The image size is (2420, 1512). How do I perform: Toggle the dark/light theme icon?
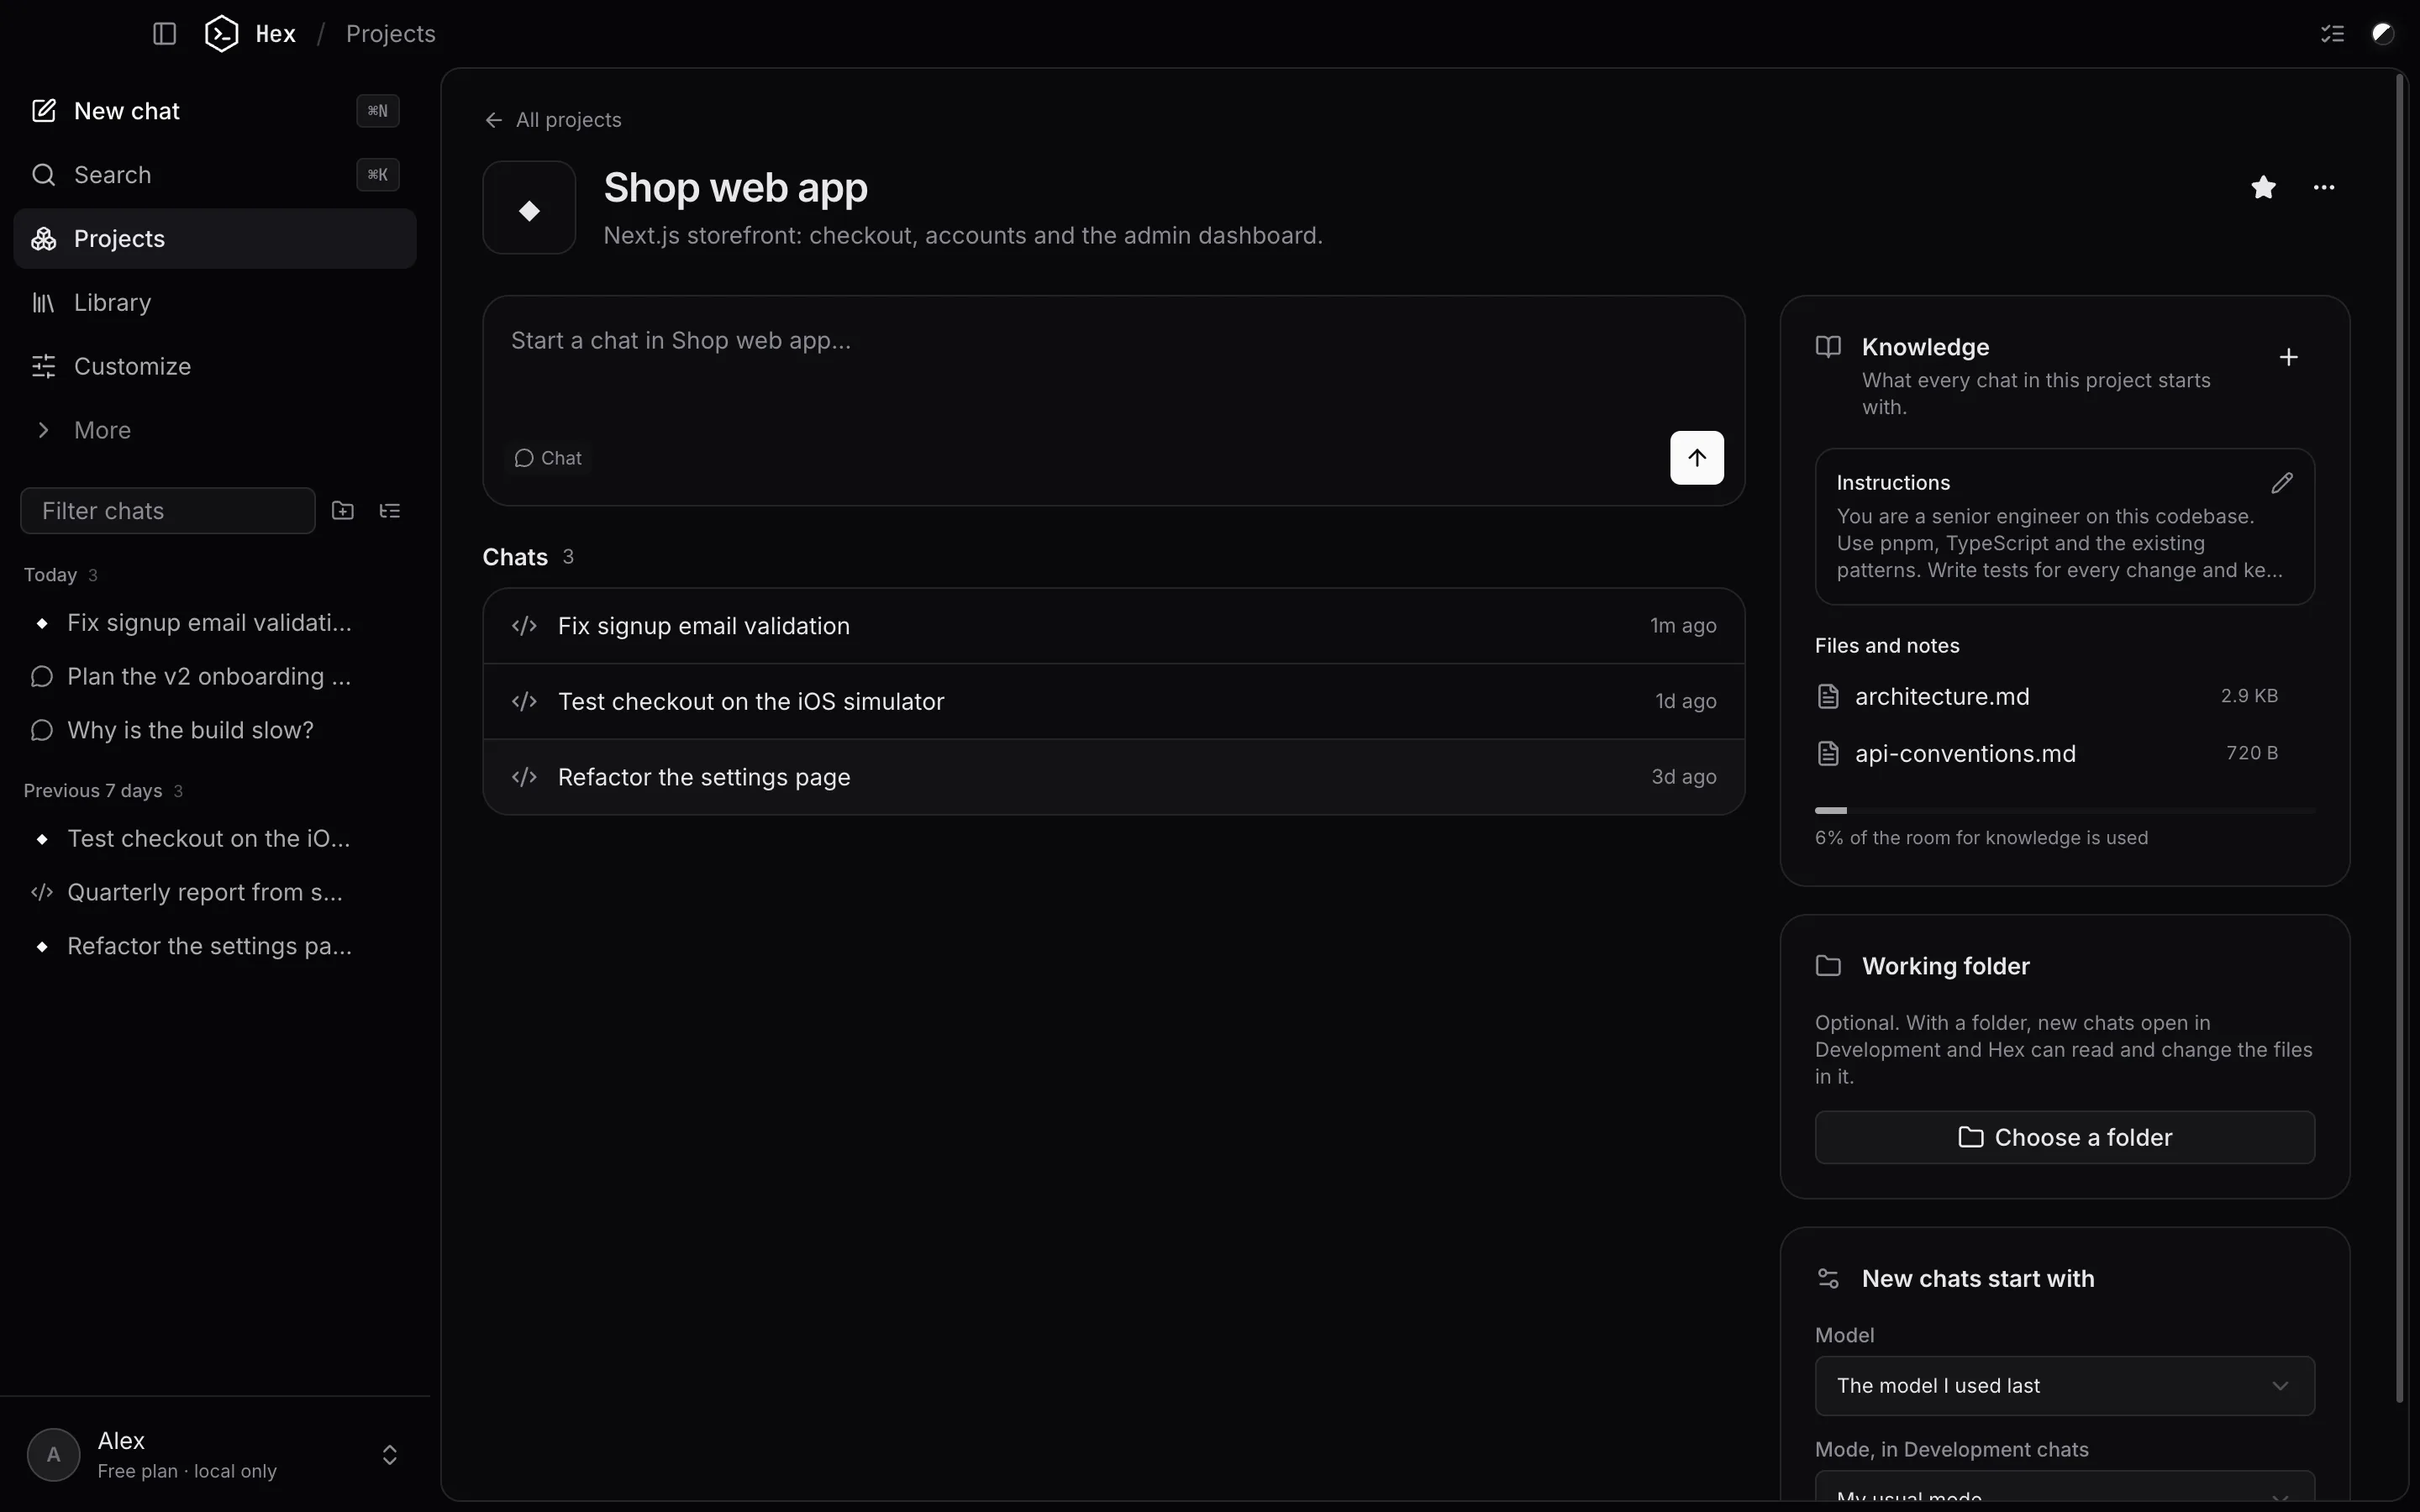click(2383, 34)
